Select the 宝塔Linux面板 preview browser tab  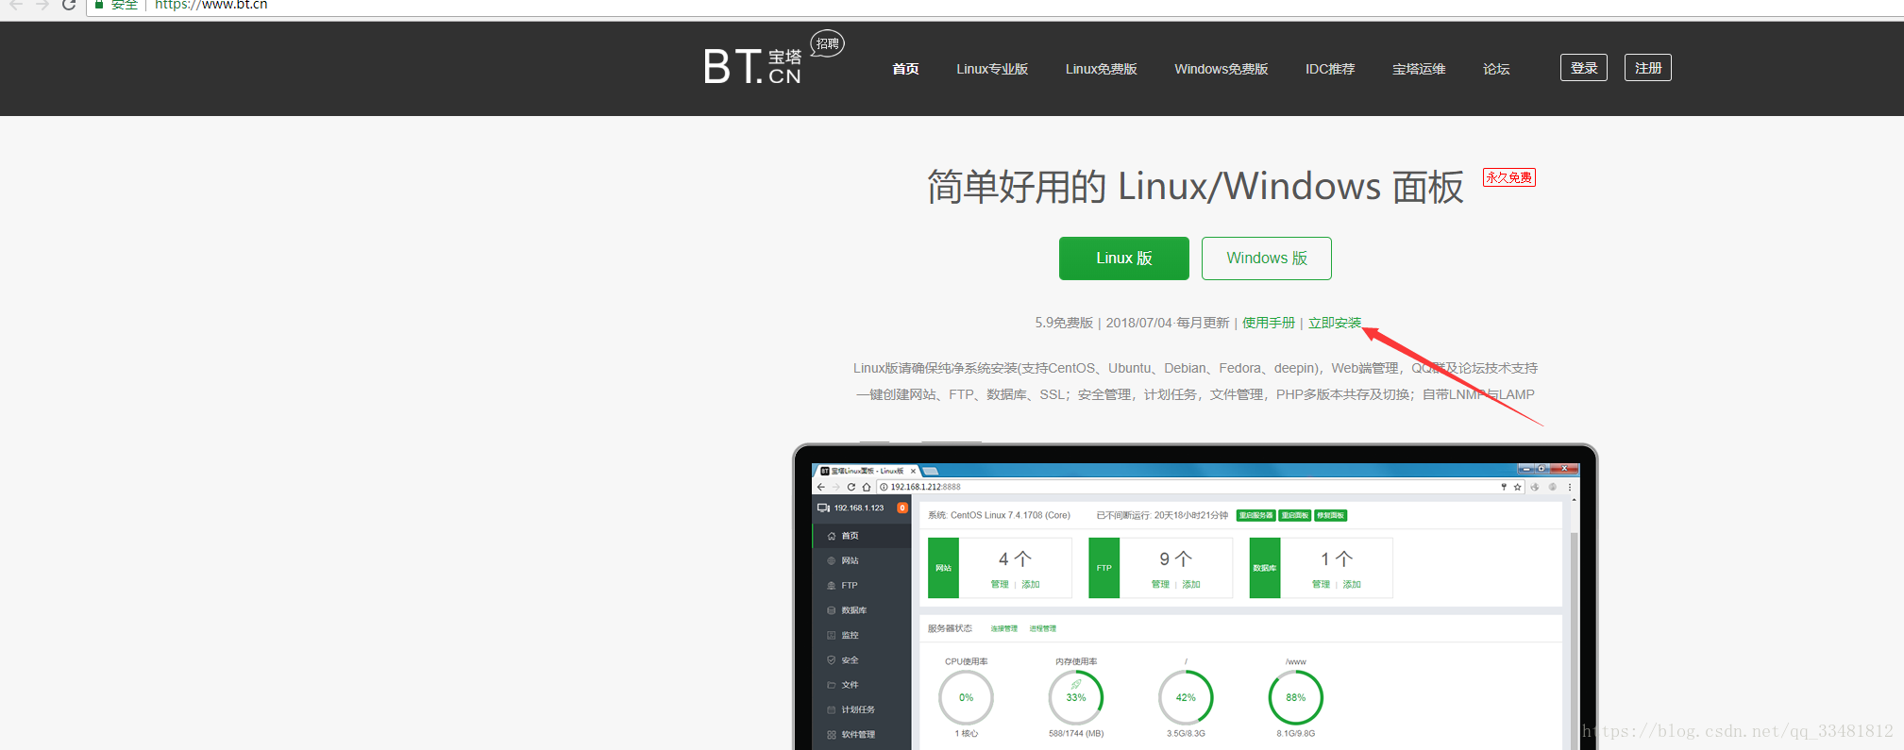pyautogui.click(x=867, y=471)
